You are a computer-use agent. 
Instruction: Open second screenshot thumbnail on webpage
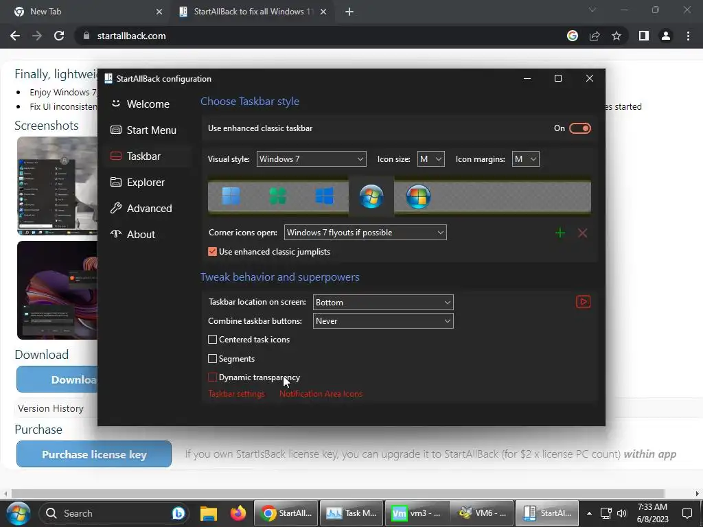click(58, 290)
